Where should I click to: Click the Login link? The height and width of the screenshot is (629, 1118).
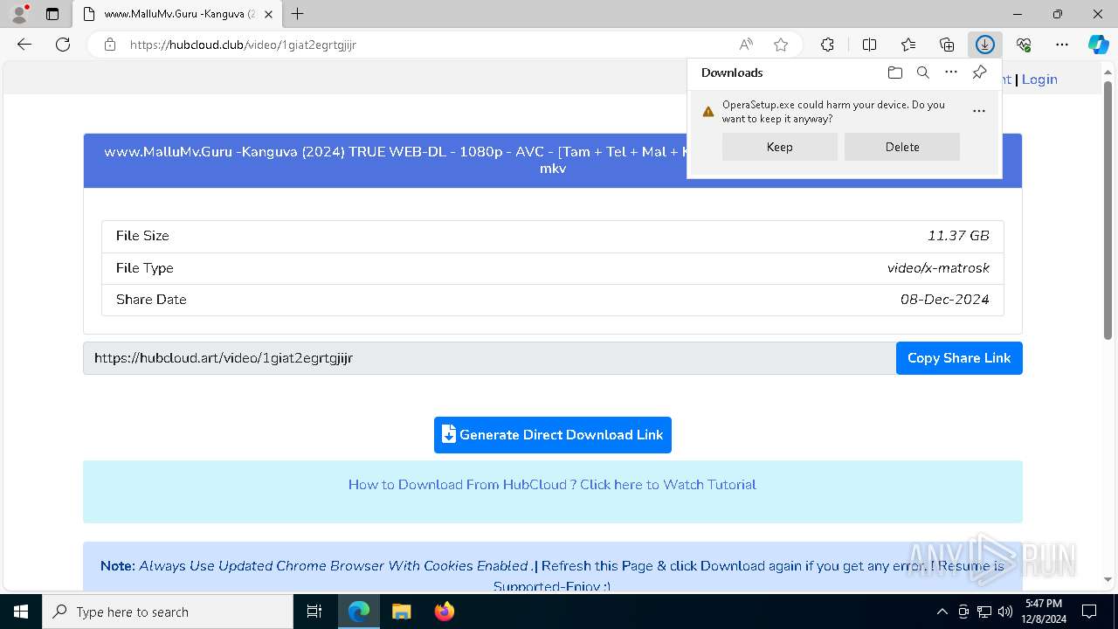[x=1039, y=79]
